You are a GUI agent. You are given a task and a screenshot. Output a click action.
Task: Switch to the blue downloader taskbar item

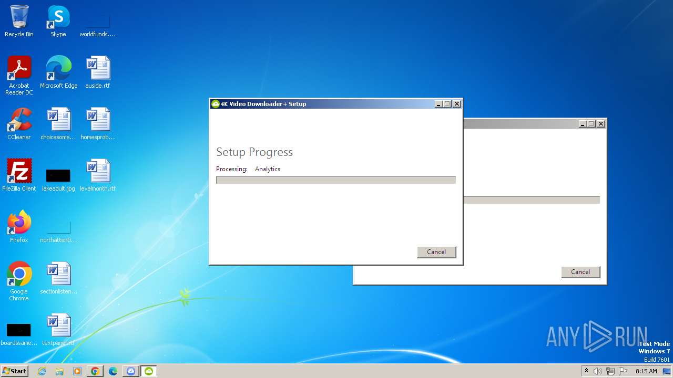click(131, 371)
